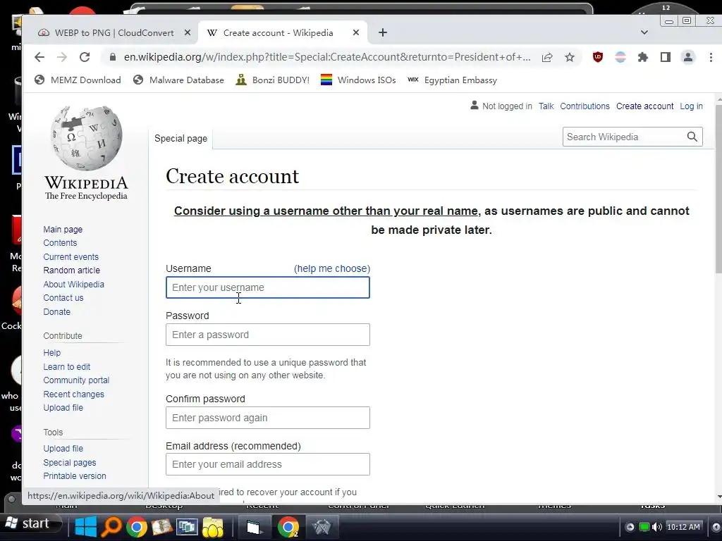Image resolution: width=722 pixels, height=541 pixels.
Task: Open the MEMZ Download bookmark
Action: coord(78,80)
